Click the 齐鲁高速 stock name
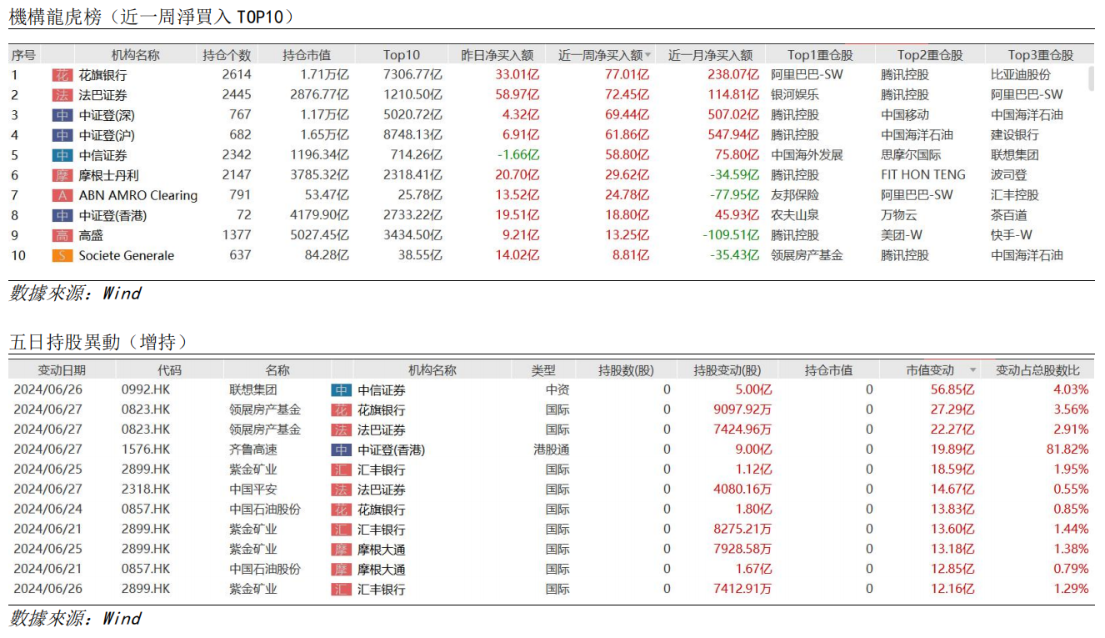This screenshot has height=638, width=1105. pyautogui.click(x=253, y=450)
